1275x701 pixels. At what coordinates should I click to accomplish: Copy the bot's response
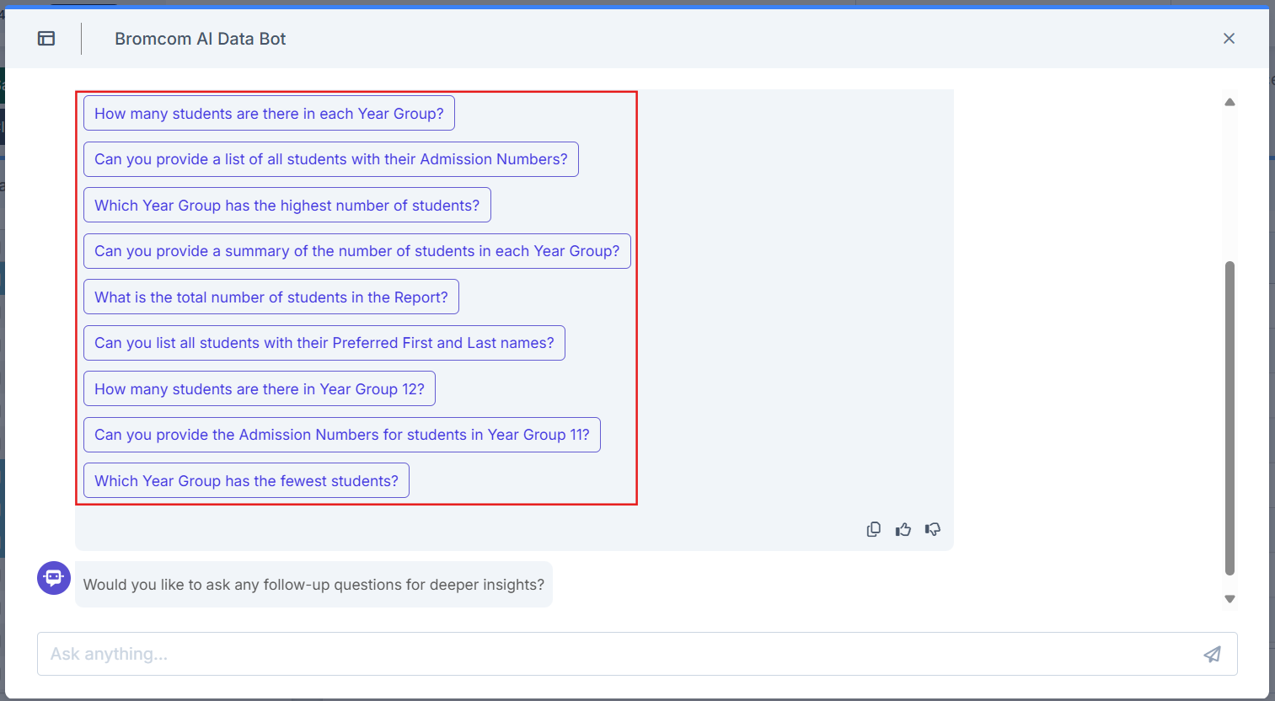coord(873,528)
